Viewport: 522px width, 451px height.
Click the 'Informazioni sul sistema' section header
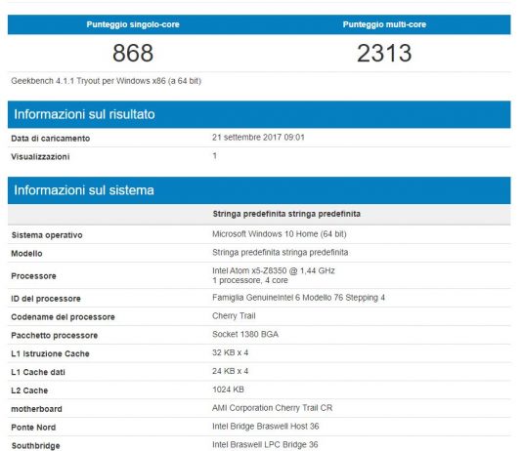pyautogui.click(x=259, y=190)
